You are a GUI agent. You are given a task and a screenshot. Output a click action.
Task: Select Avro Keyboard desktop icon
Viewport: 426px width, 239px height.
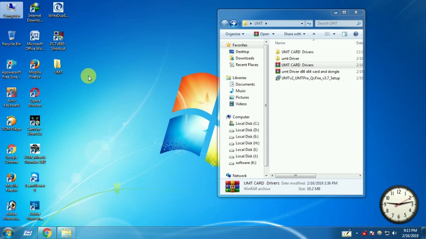[x=12, y=97]
